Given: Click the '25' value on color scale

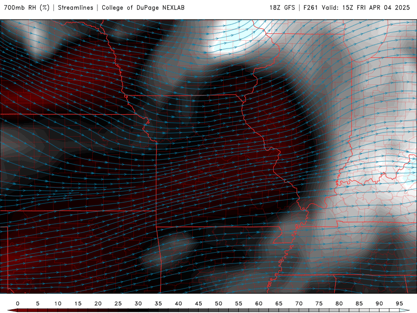Looking at the screenshot, I should coord(118,304).
